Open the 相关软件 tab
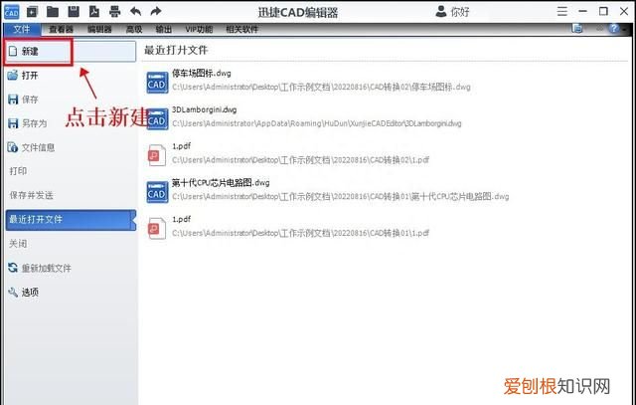This screenshot has height=405, width=636. click(241, 29)
